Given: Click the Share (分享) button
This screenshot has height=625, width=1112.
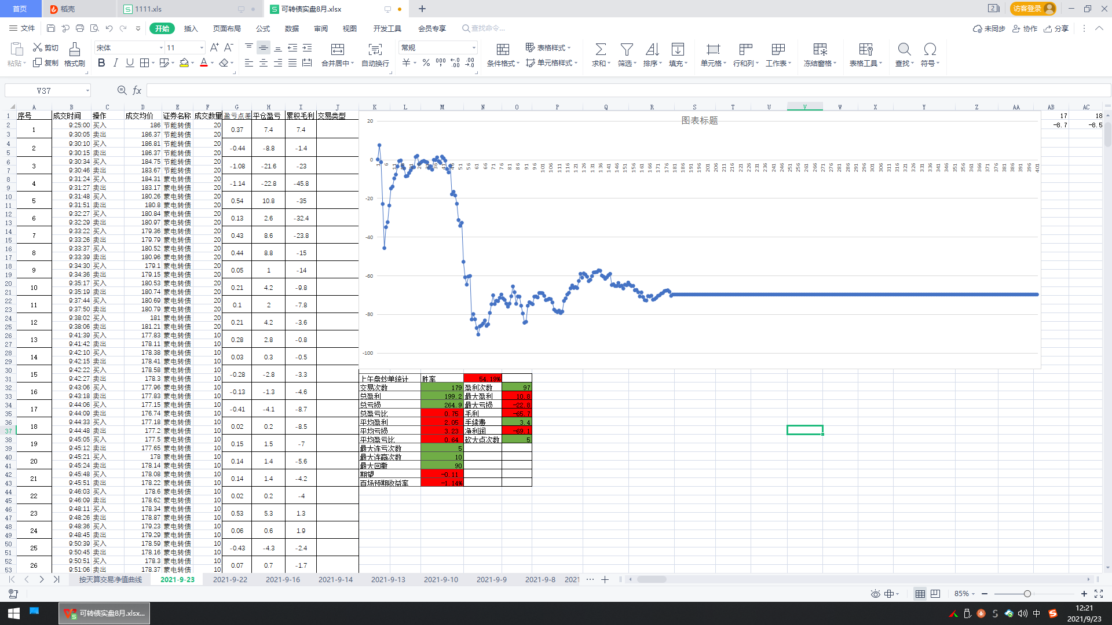Looking at the screenshot, I should [x=1056, y=28].
